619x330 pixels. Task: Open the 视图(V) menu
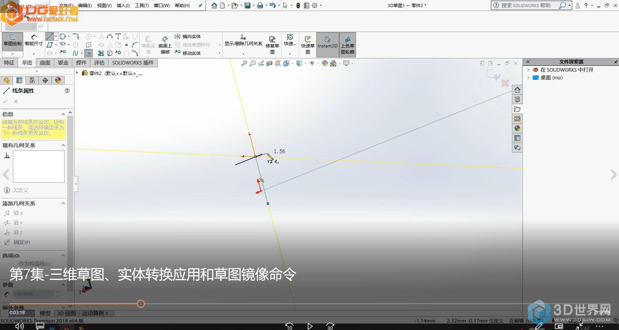[104, 5]
